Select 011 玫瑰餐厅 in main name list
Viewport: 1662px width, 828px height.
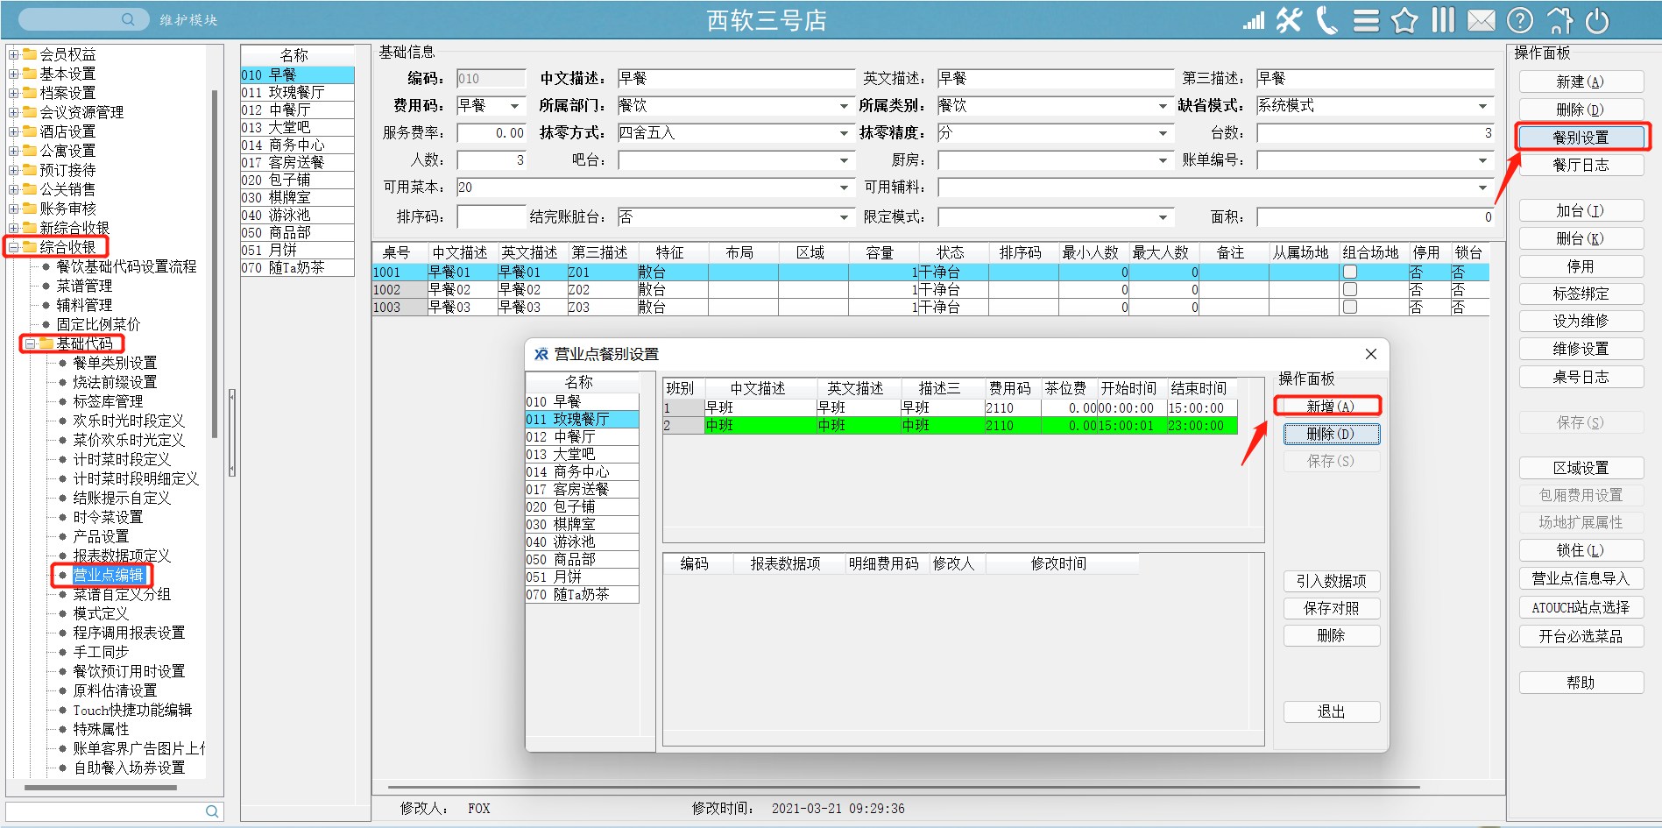coord(297,92)
